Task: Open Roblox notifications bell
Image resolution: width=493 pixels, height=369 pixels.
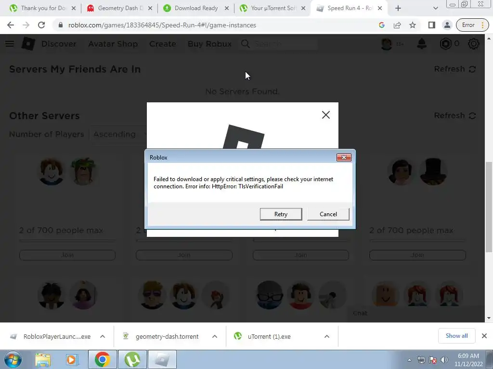Action: (x=422, y=44)
